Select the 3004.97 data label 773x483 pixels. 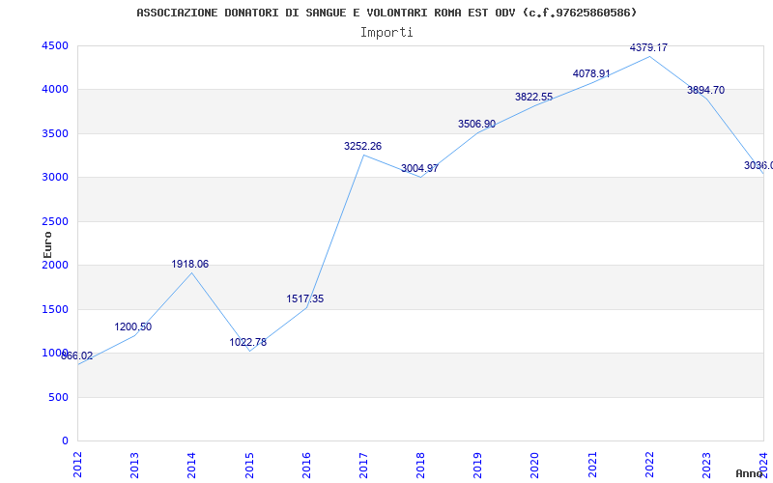point(419,168)
